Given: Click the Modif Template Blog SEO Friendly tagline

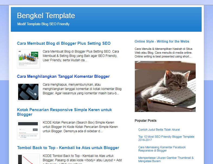Looking at the screenshot, I should tap(43, 24).
